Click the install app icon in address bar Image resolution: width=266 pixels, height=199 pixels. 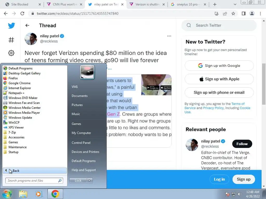217,13
